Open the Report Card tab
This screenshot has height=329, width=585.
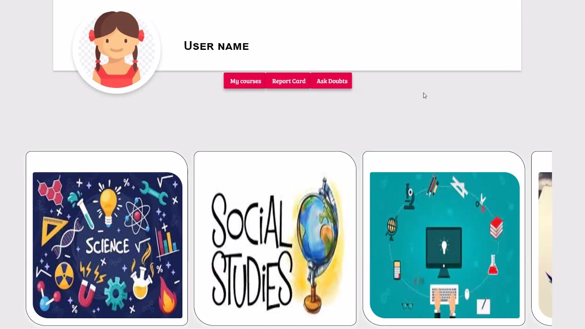pos(289,81)
